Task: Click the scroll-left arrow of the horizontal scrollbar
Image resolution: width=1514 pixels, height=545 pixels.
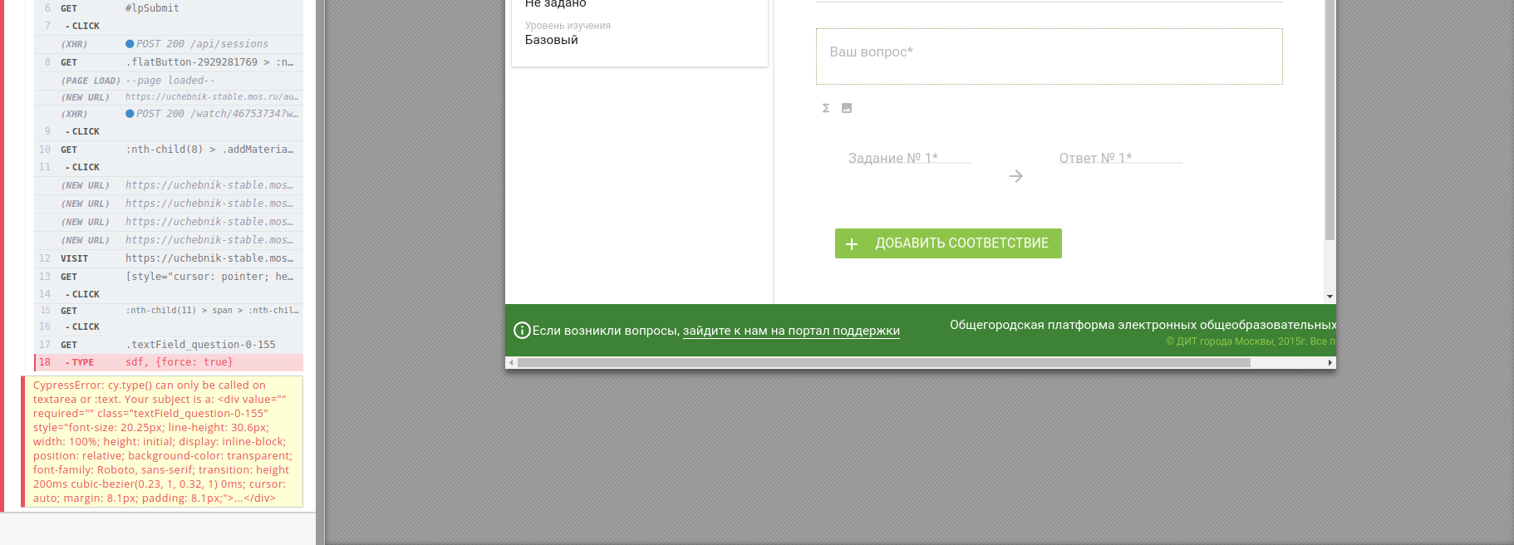Action: (x=511, y=363)
